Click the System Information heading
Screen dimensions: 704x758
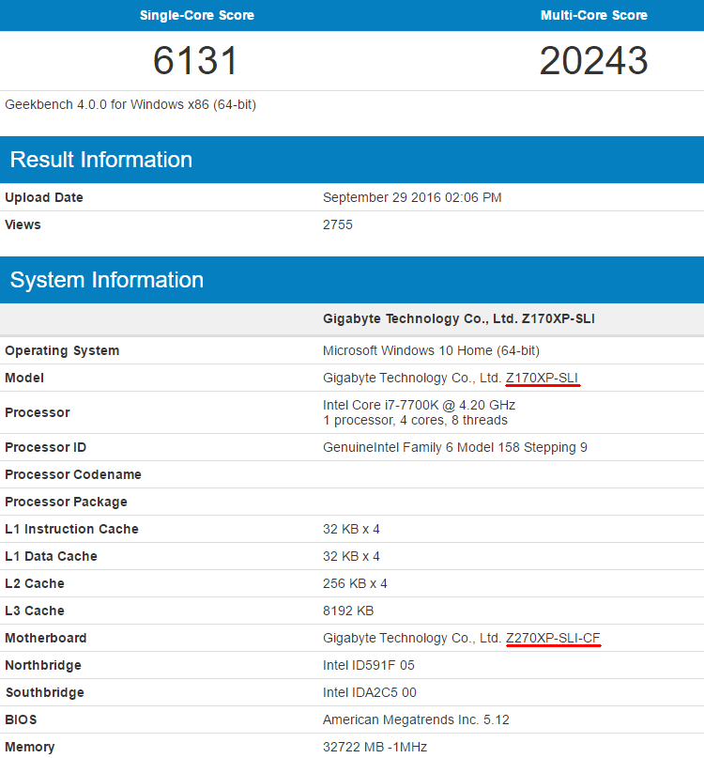click(x=107, y=280)
